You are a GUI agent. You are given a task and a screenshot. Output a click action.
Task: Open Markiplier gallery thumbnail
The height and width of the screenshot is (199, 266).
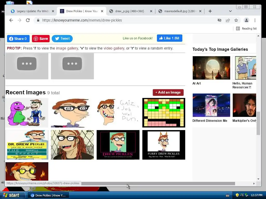tap(244, 105)
